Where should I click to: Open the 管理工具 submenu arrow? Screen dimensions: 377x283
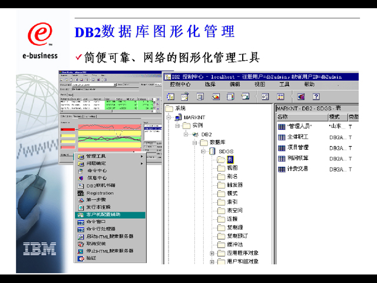[x=141, y=156]
